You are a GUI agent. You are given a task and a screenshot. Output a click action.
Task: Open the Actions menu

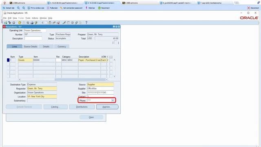click(x=35, y=18)
